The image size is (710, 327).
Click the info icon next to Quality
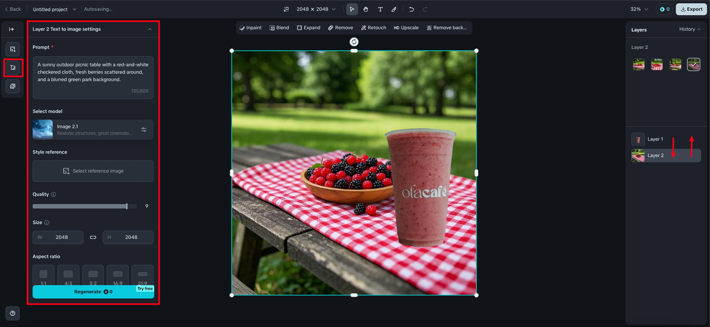coord(53,195)
